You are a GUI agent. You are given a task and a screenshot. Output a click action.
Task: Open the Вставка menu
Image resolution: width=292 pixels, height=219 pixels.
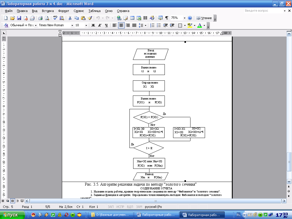48,11
